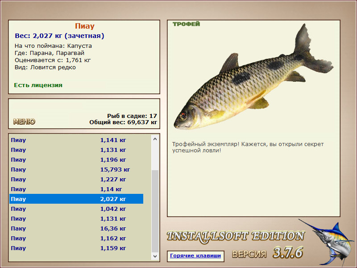Click the Пиау fish name heading

[x=85, y=26]
